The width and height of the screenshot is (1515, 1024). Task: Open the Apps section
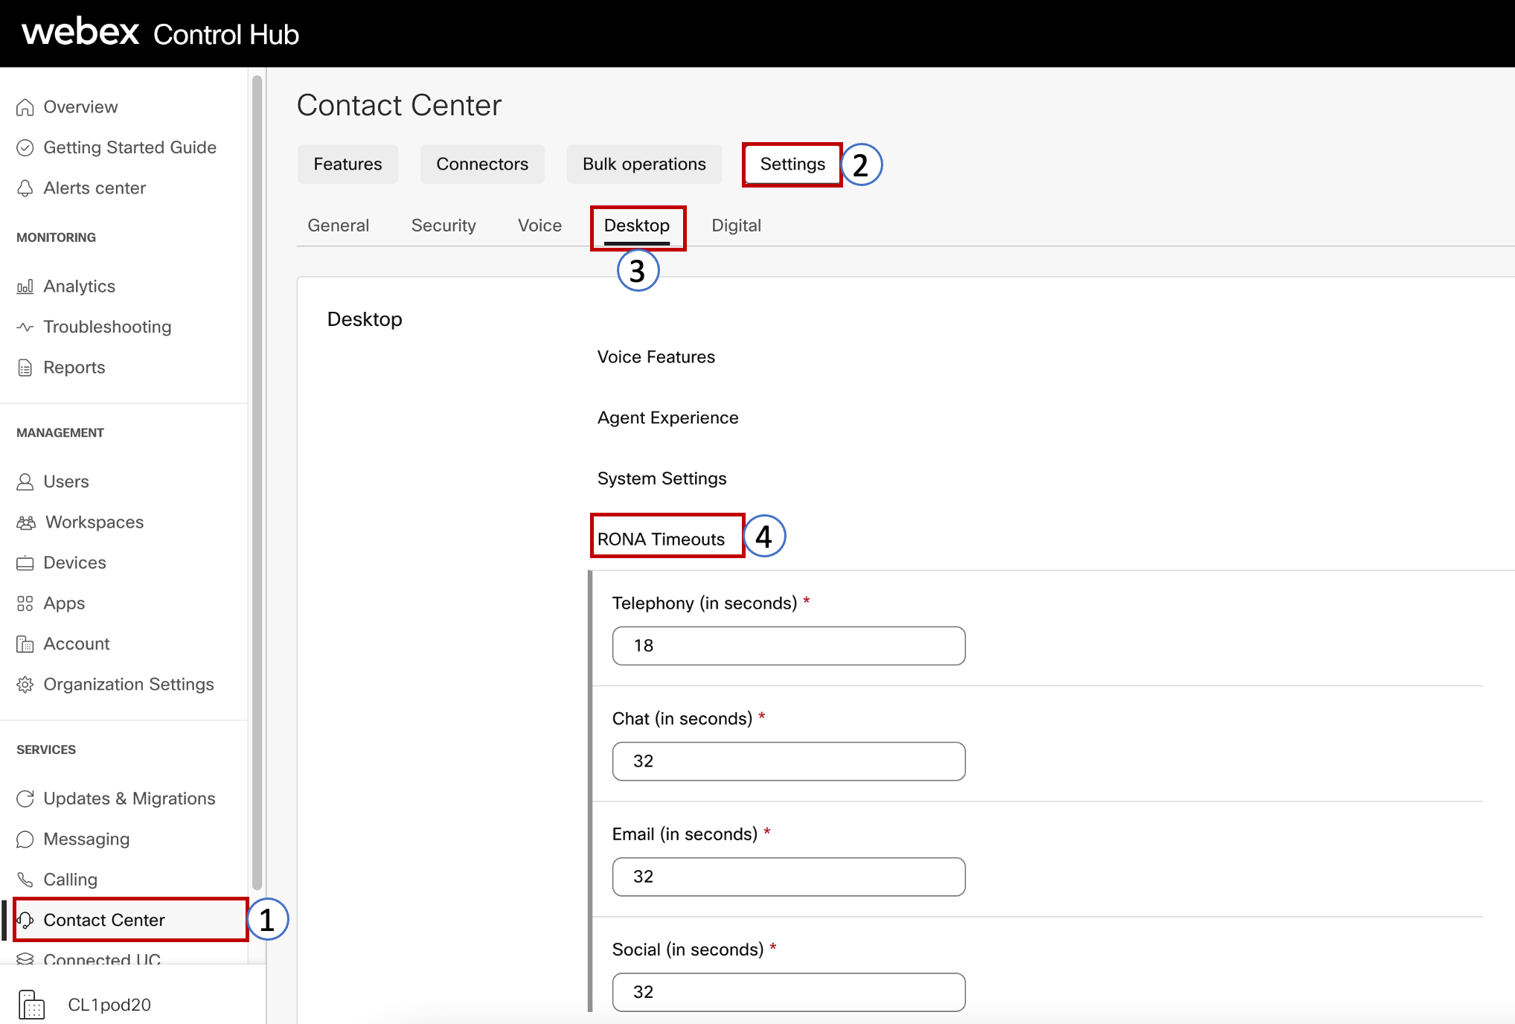[x=63, y=603]
